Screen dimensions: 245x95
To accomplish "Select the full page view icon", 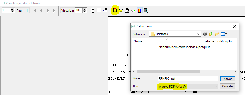I will coord(93,11).
